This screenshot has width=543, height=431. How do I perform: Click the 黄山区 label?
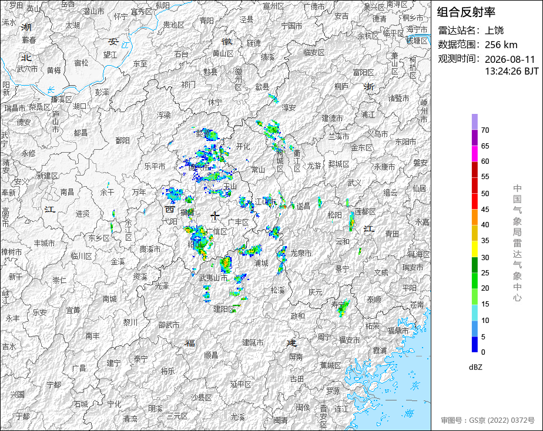(223, 53)
